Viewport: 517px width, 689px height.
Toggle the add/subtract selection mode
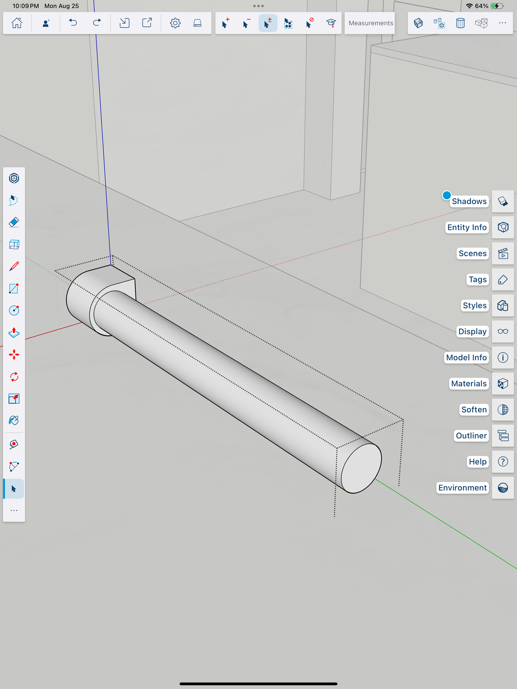point(268,23)
